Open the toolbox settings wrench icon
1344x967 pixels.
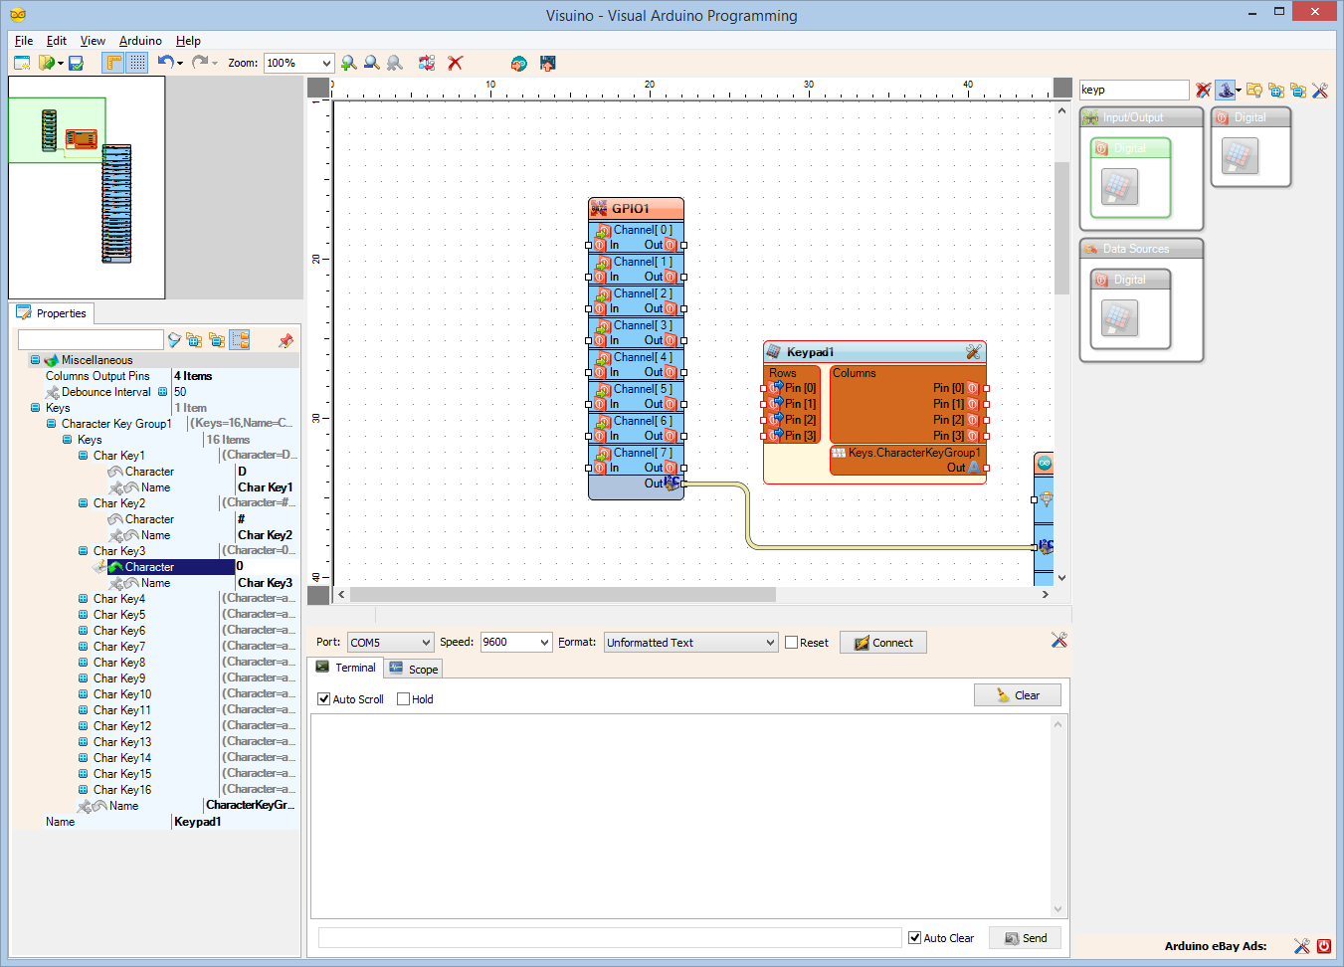pos(1320,90)
